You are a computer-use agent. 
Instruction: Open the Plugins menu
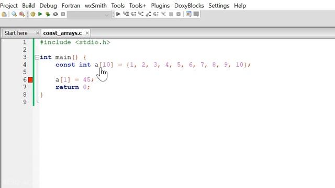160,6
